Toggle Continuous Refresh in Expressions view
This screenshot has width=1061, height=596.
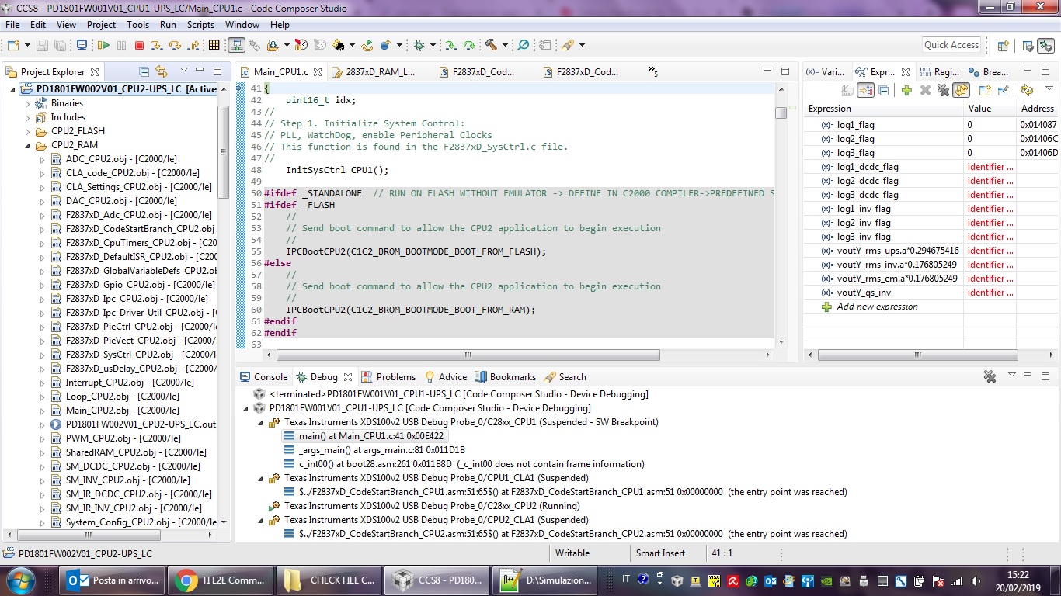pos(961,91)
